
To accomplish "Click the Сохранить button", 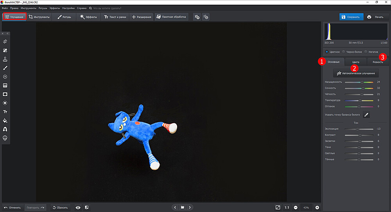I will pyautogui.click(x=351, y=17).
